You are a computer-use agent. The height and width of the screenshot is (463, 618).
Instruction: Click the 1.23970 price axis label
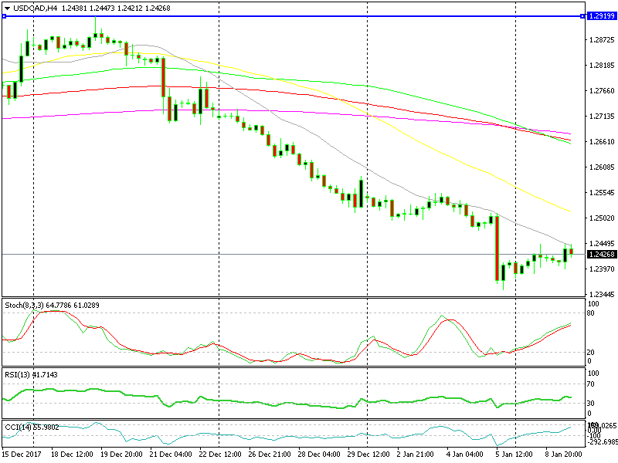tap(602, 269)
